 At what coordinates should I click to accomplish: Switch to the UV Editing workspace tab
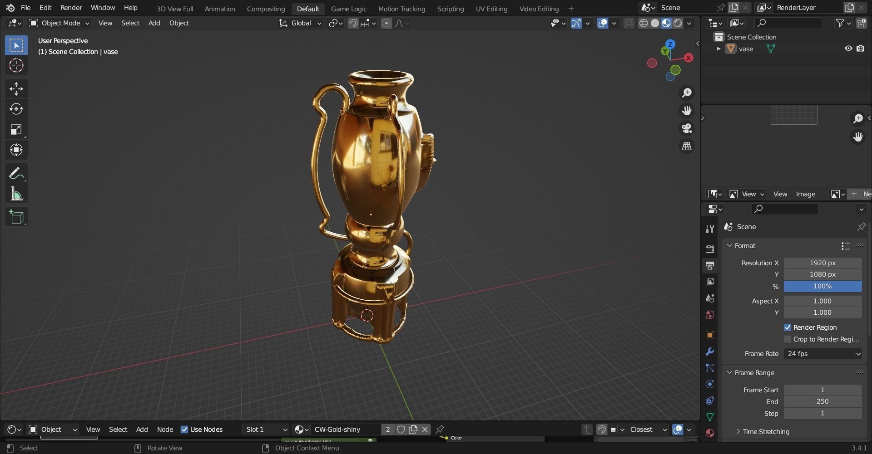tap(491, 9)
